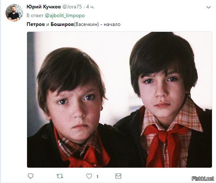The image size is (216, 183).
Task: Click the envelope direct message icon
Action: [x=118, y=176]
